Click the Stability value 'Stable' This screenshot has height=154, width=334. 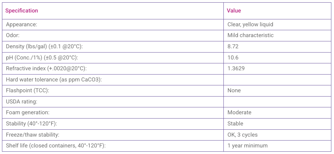[235, 123]
